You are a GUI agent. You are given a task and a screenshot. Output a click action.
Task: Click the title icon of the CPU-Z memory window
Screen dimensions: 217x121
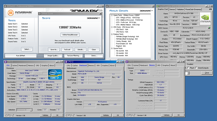[x=127, y=62]
